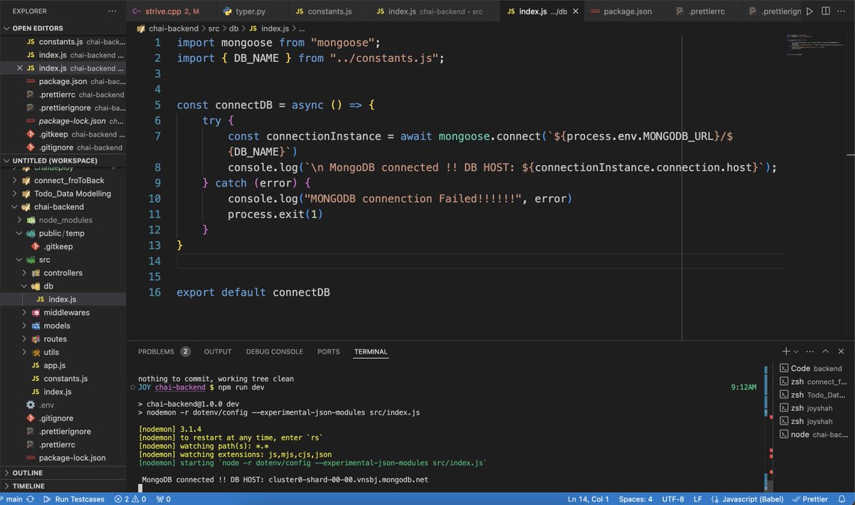The image size is (855, 505).
Task: Click the ports forwarded indicator in status bar
Action: [163, 499]
